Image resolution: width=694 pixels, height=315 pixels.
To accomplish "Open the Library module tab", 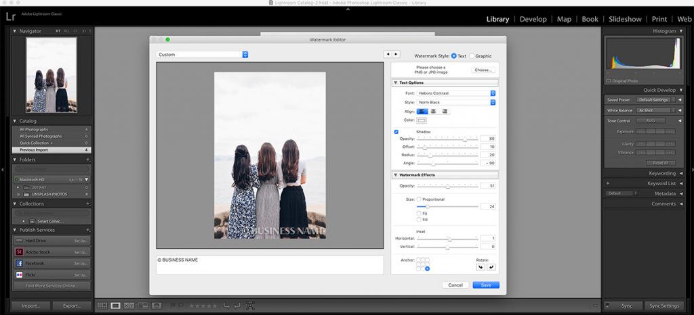I will 497,19.
